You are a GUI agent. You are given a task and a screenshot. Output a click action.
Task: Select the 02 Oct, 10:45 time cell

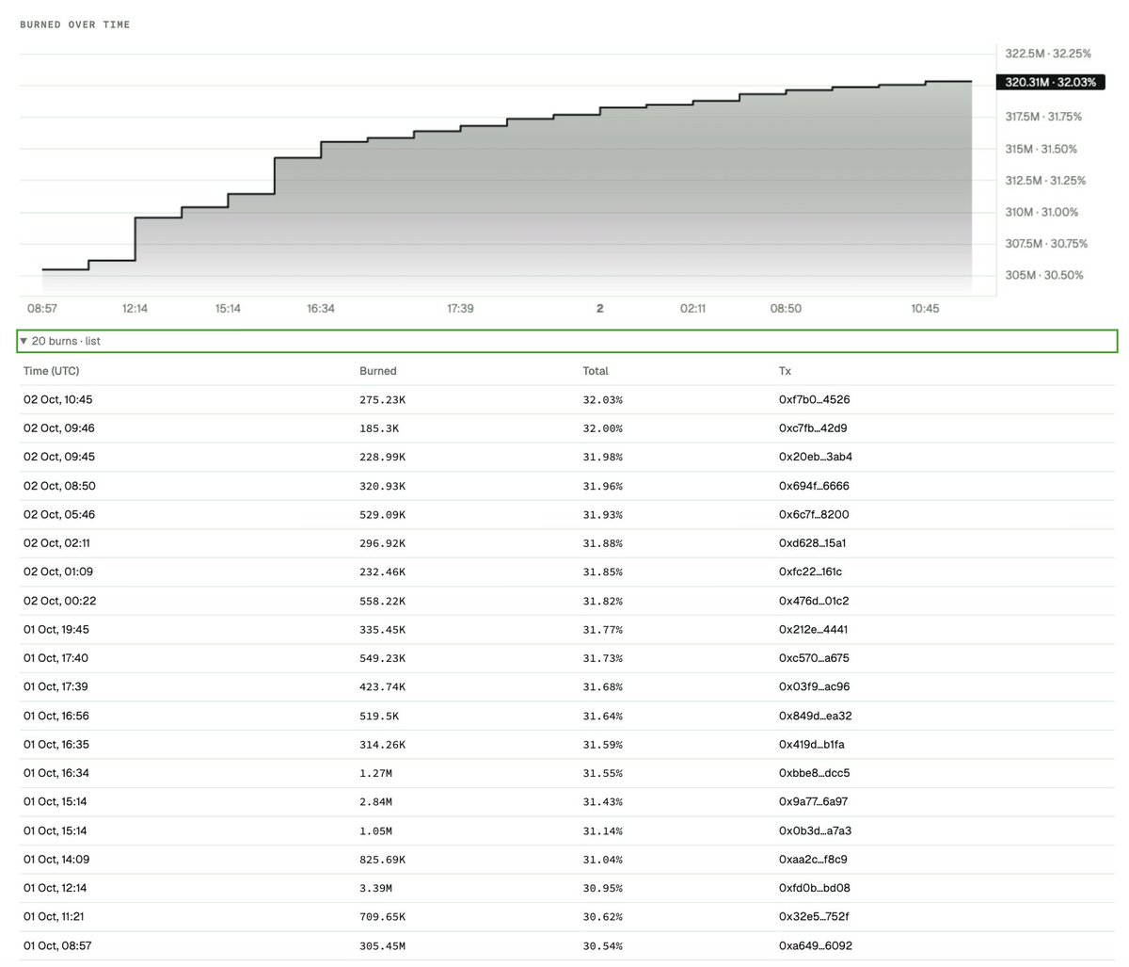coord(58,399)
